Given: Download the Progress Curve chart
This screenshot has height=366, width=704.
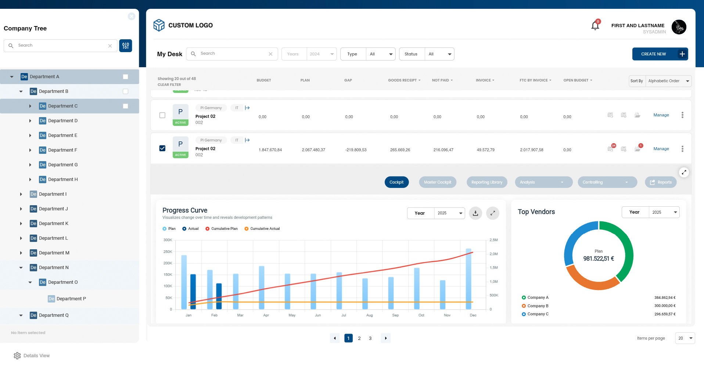Looking at the screenshot, I should pyautogui.click(x=475, y=213).
